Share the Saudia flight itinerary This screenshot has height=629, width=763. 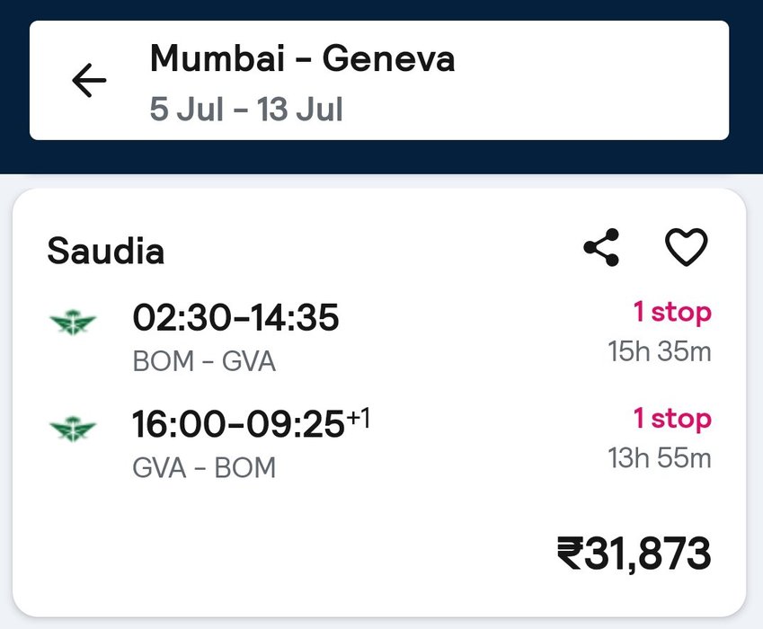coord(601,247)
